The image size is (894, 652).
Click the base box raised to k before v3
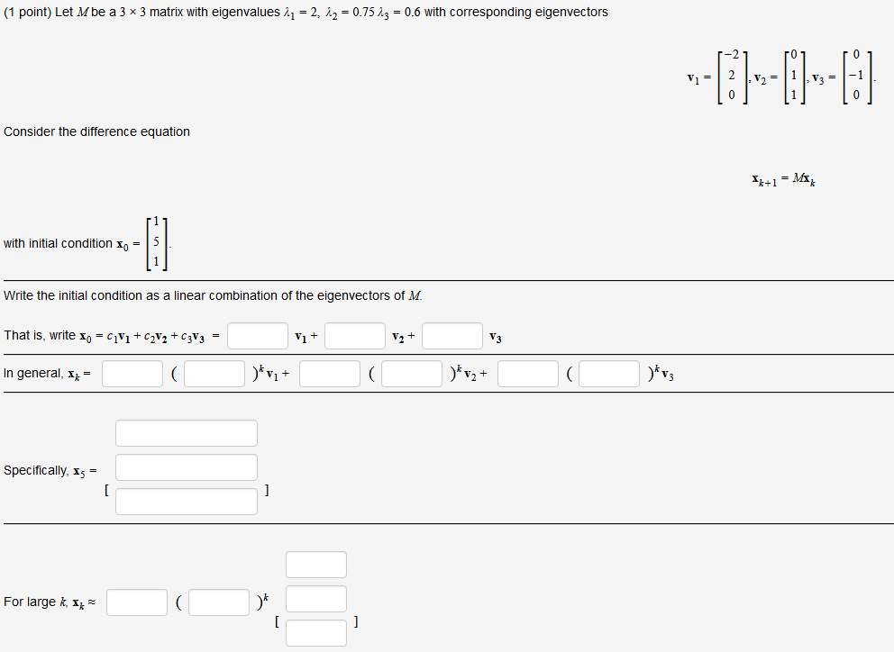(x=609, y=372)
